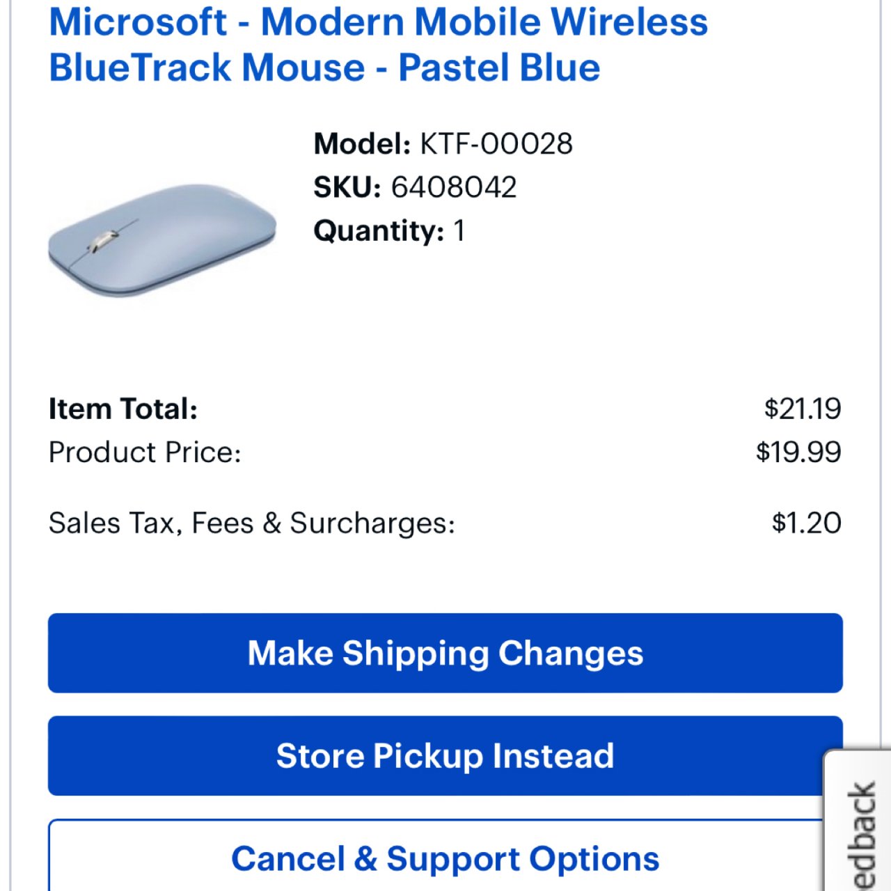Click the $1.20 sales tax amount
The image size is (891, 891).
point(806,523)
